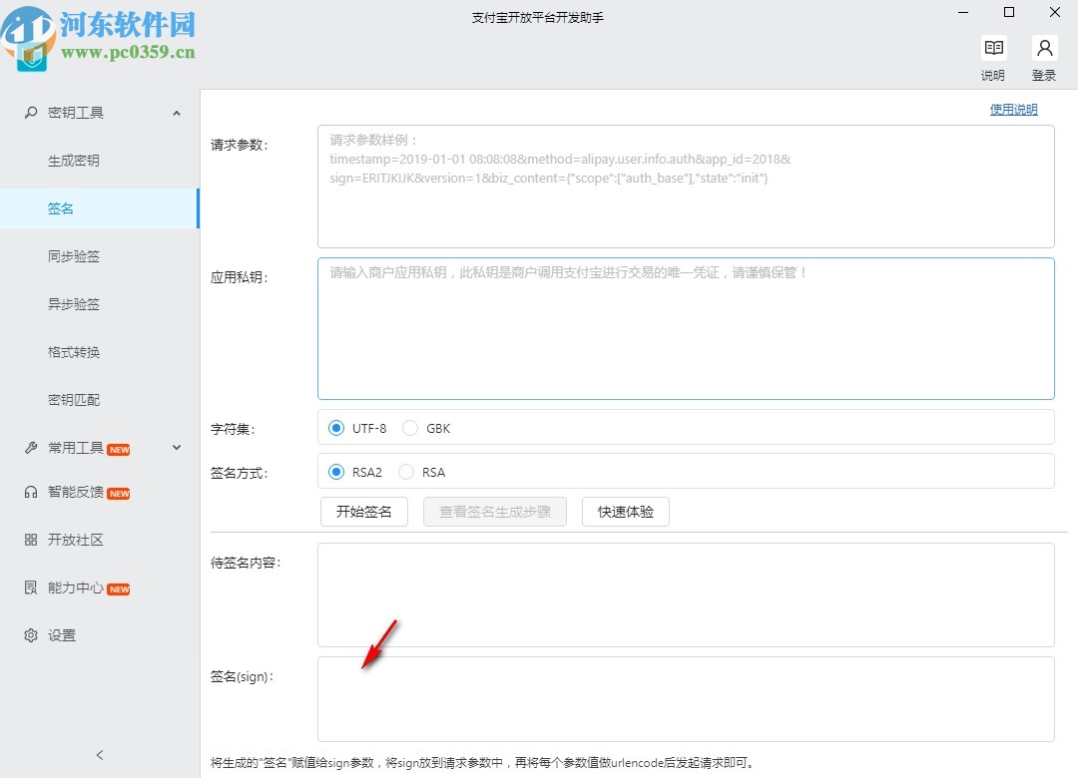Maximize the application window
1078x778 pixels.
(x=1009, y=12)
